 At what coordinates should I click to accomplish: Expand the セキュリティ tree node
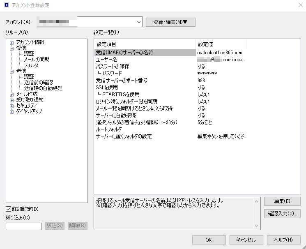click(12, 106)
